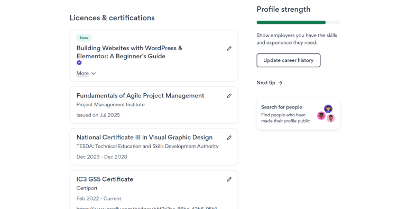
Task: Select the text 'Project Management Institute'
Action: 110,105
